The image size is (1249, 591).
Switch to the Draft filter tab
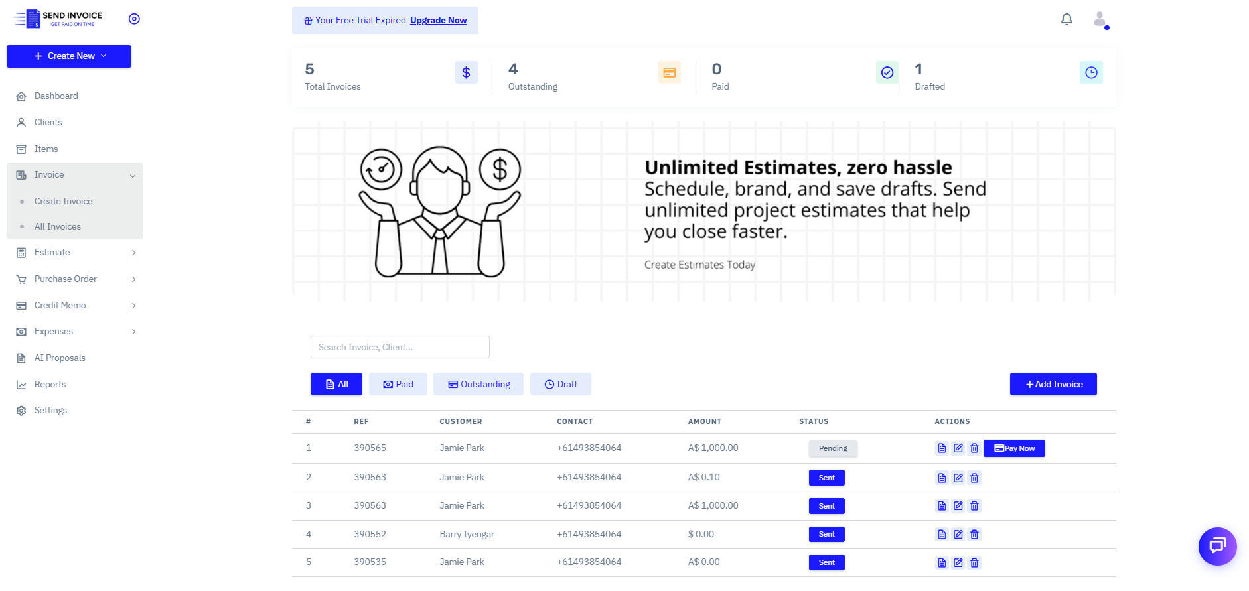561,384
